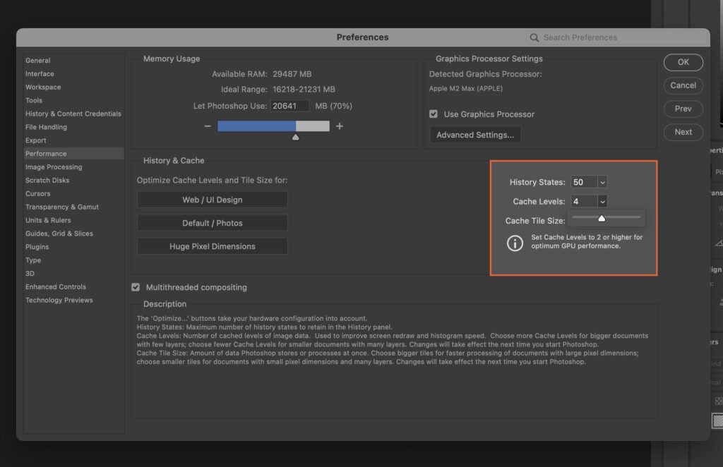Open the History States dropdown
This screenshot has width=723, height=467.
pyautogui.click(x=601, y=182)
